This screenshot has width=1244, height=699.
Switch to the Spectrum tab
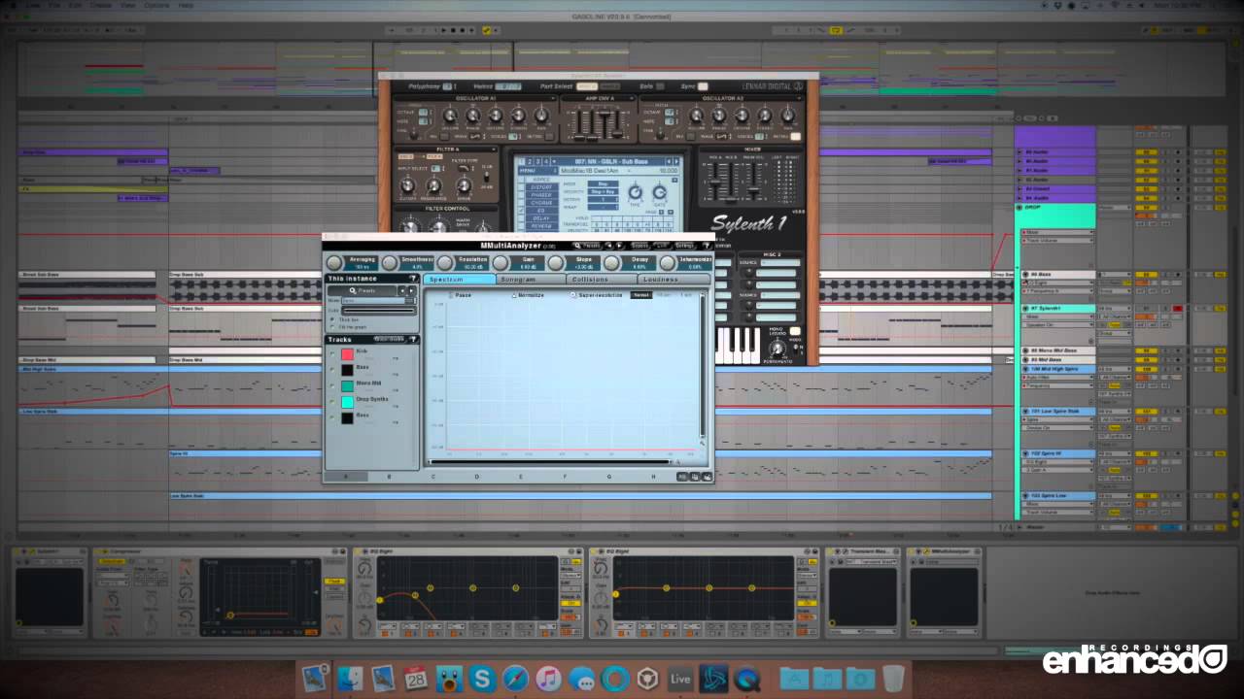point(460,280)
